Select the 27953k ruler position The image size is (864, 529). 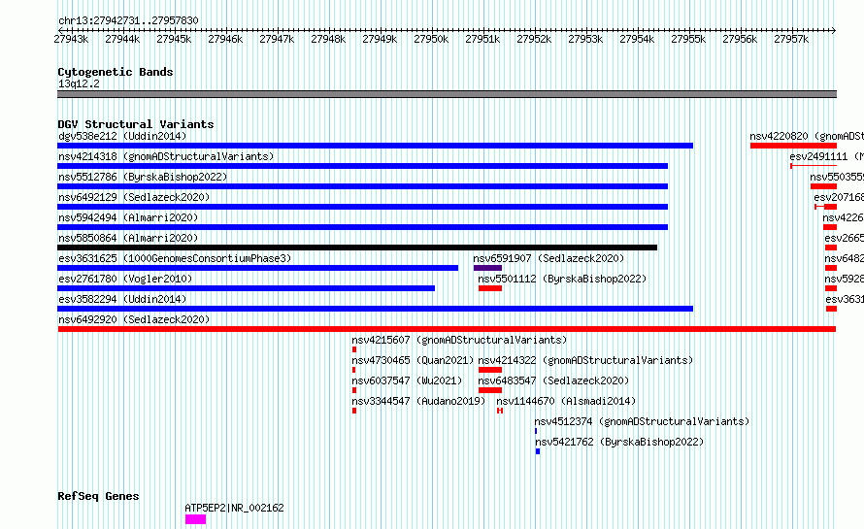click(585, 39)
